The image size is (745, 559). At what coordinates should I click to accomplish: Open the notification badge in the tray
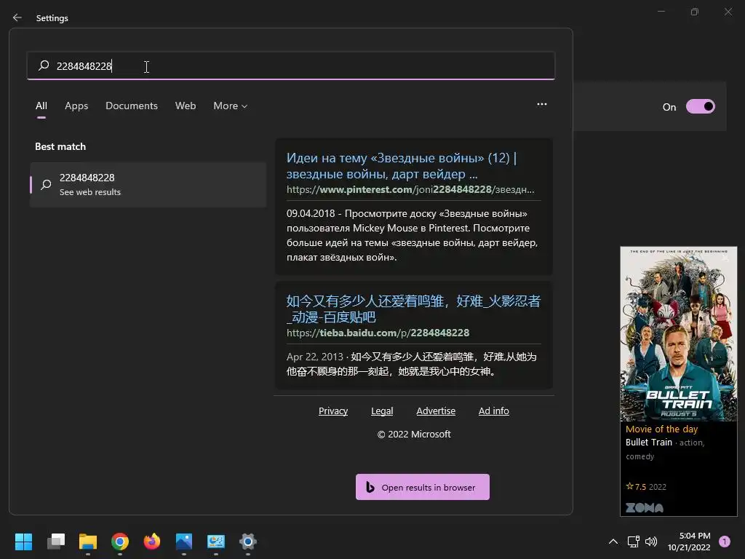click(725, 541)
